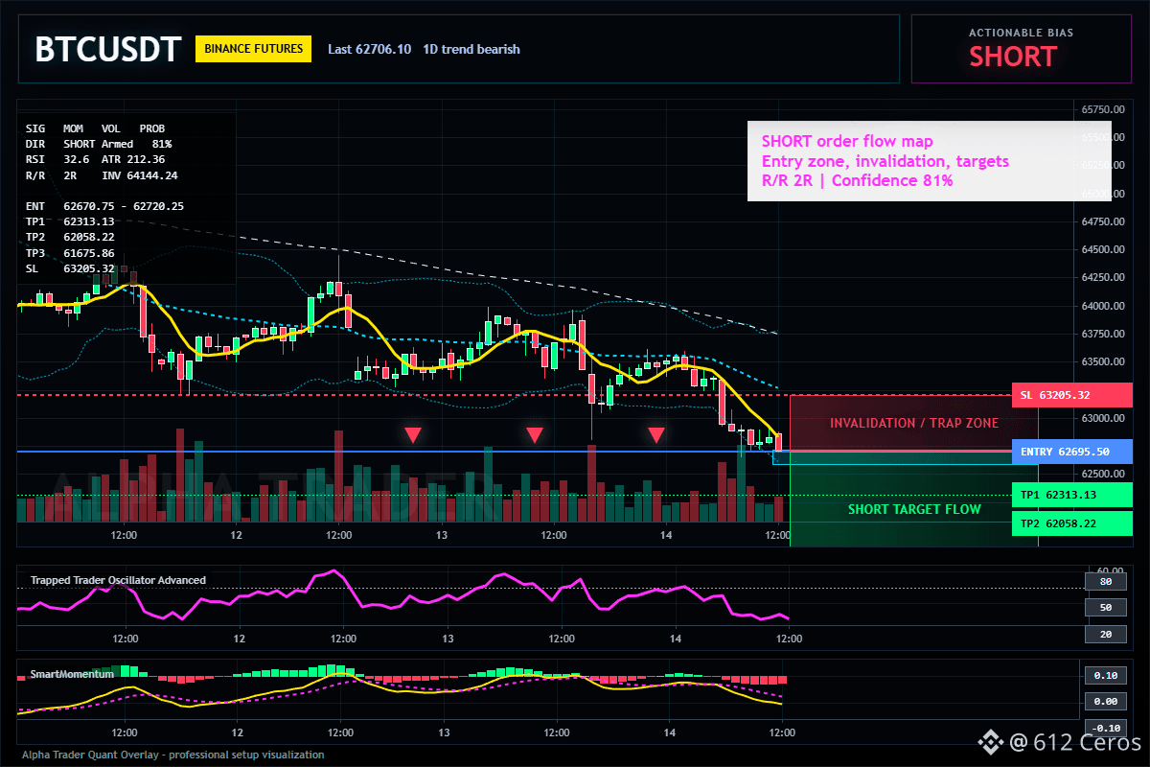Screen dimensions: 1150x767
Task: Click the INV 64144.24 value in stats panel
Action: point(140,175)
